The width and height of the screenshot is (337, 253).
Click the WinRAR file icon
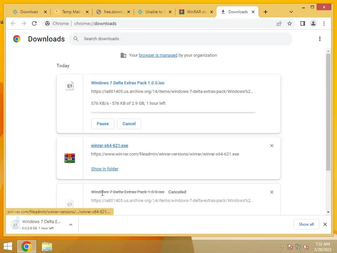70,158
